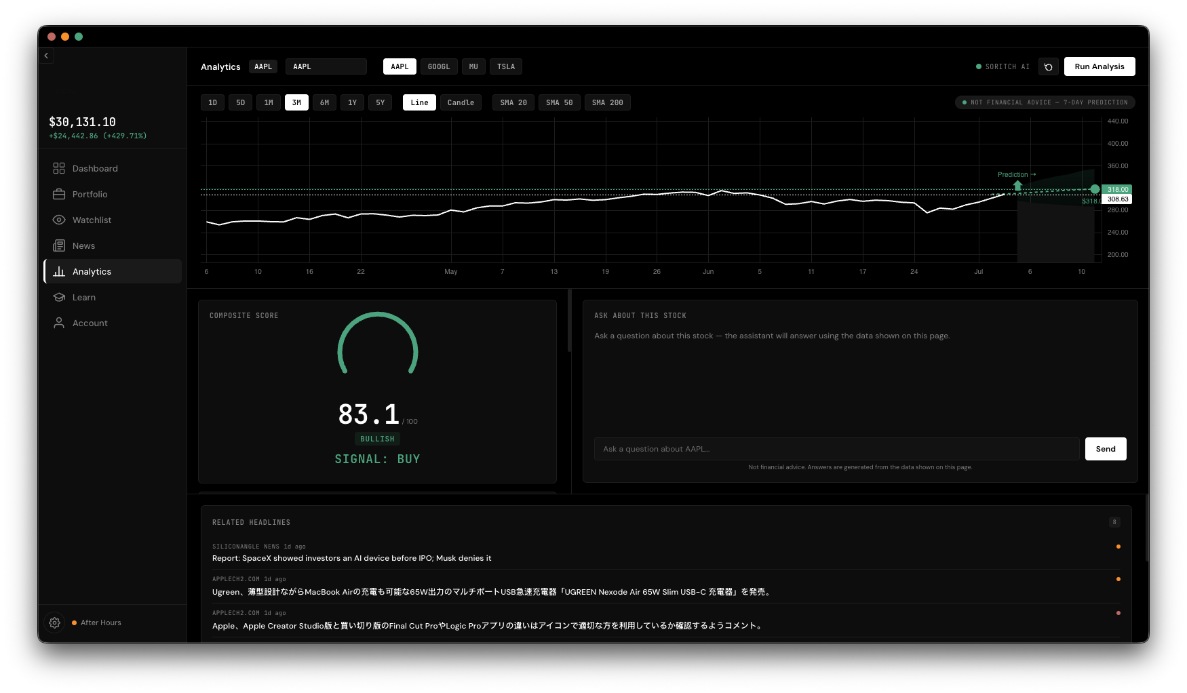
Task: Click the After Hours market status
Action: point(96,622)
